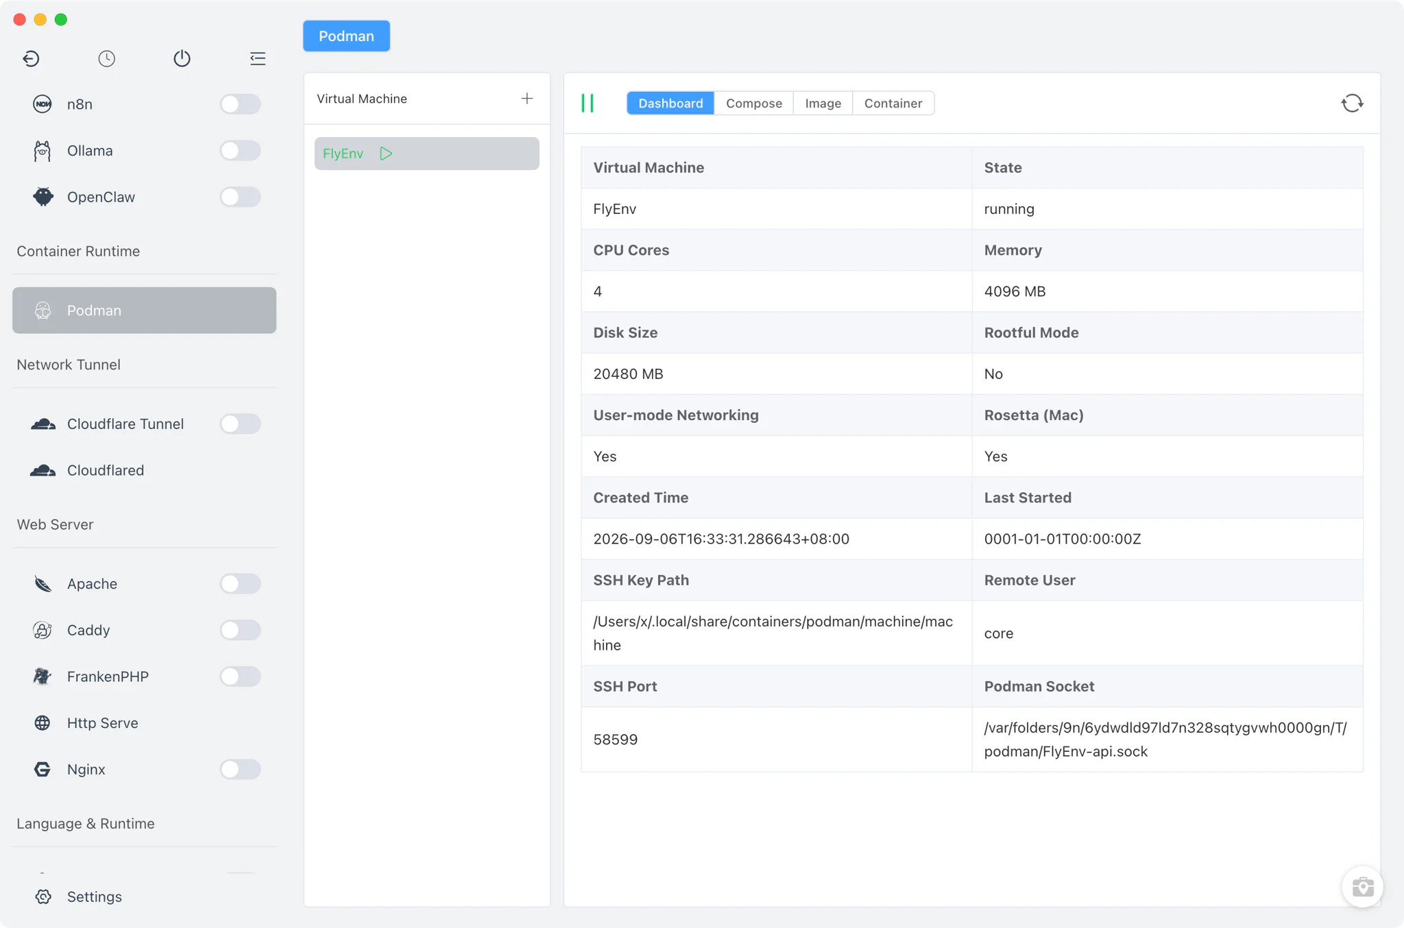Click the floating camera screenshot button
This screenshot has height=928, width=1404.
coord(1362,887)
